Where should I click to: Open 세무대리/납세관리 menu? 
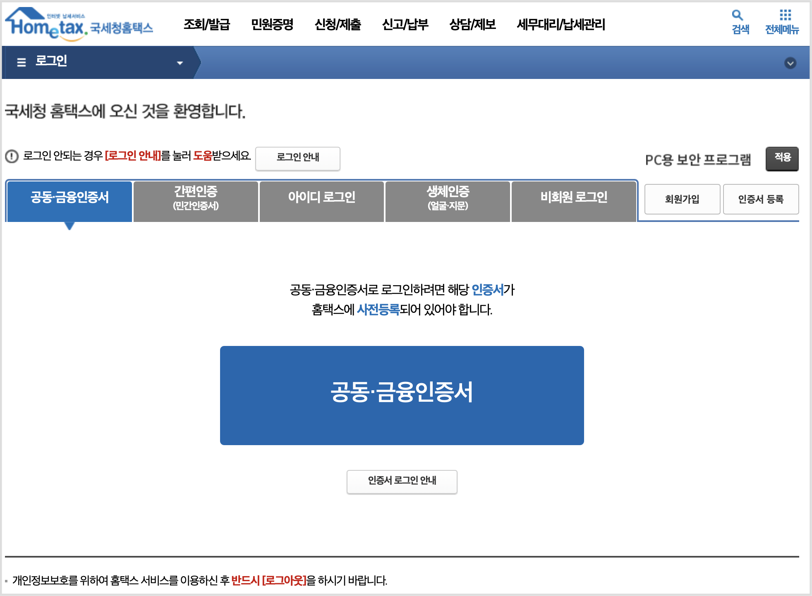point(560,25)
